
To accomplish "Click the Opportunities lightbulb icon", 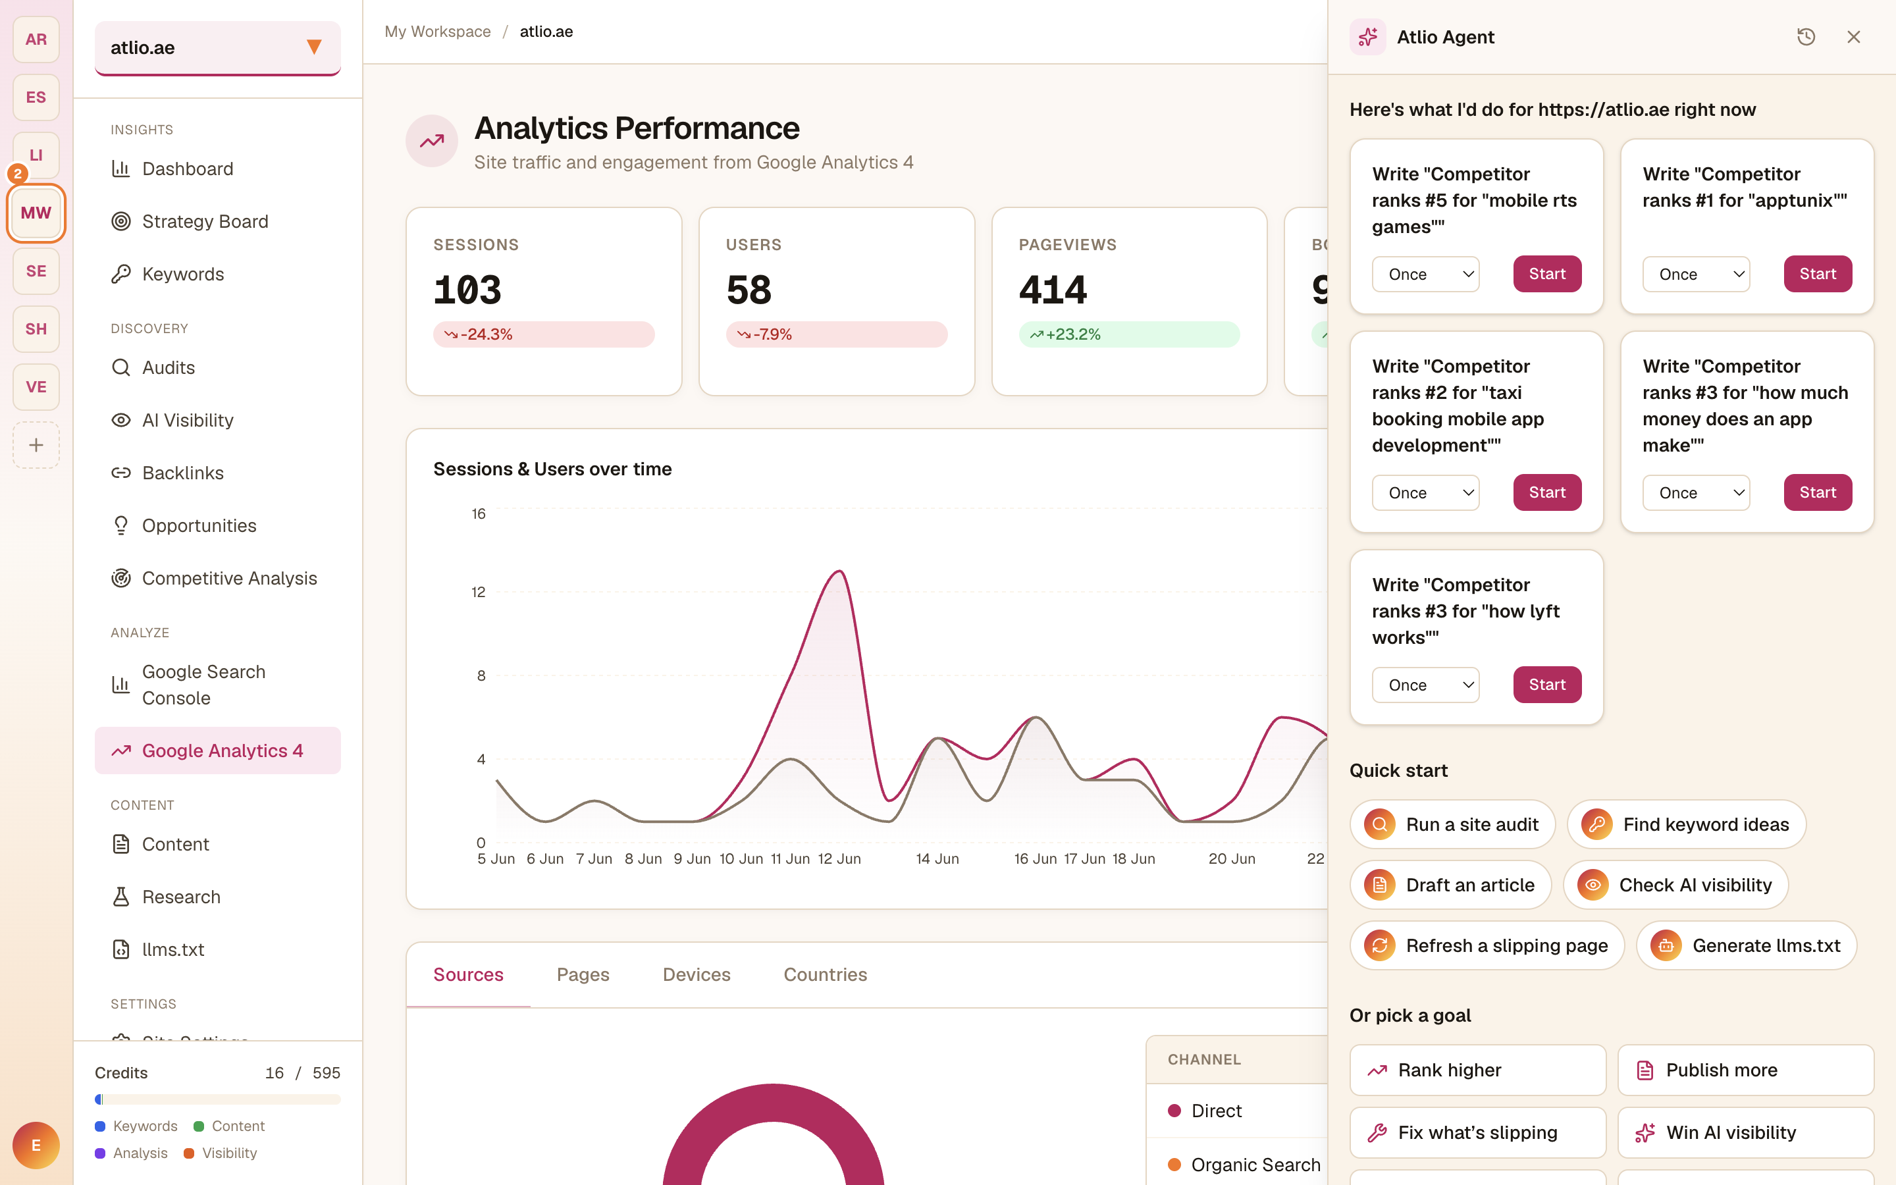I will click(120, 525).
